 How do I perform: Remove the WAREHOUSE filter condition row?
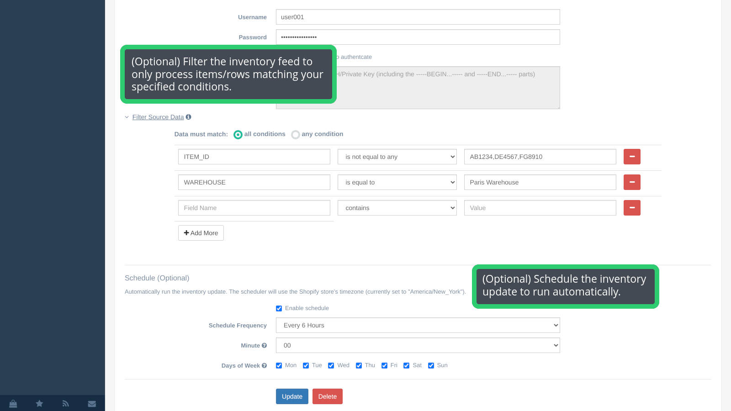(x=632, y=182)
